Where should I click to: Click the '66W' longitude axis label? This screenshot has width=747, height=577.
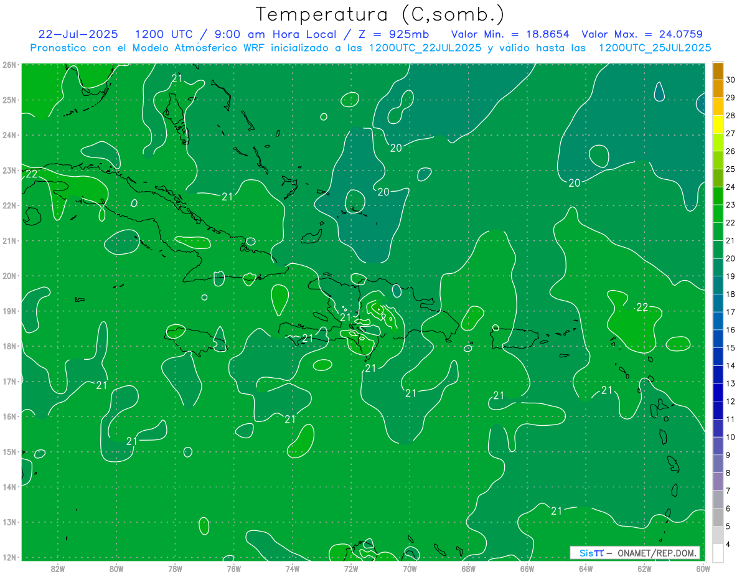(x=527, y=568)
